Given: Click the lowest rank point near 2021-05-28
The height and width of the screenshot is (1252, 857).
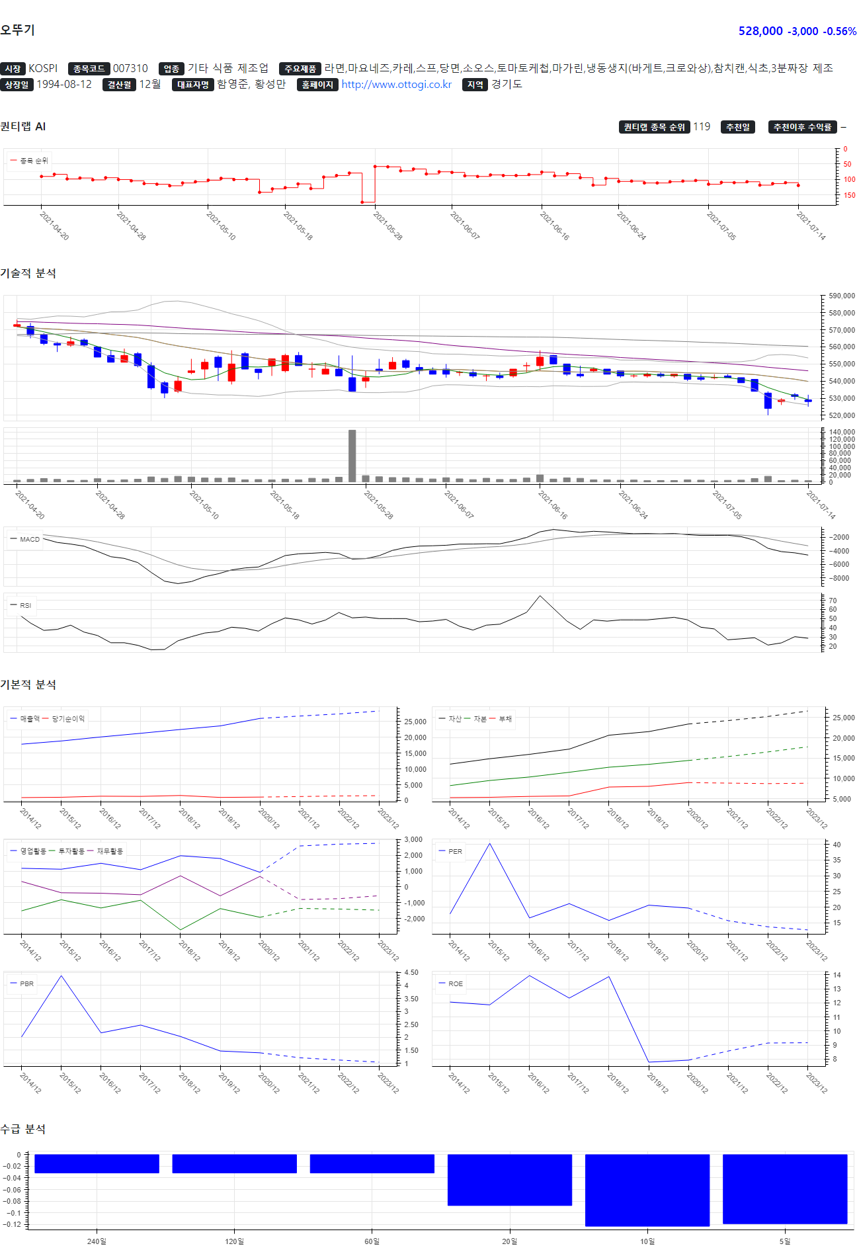Looking at the screenshot, I should coord(362,202).
